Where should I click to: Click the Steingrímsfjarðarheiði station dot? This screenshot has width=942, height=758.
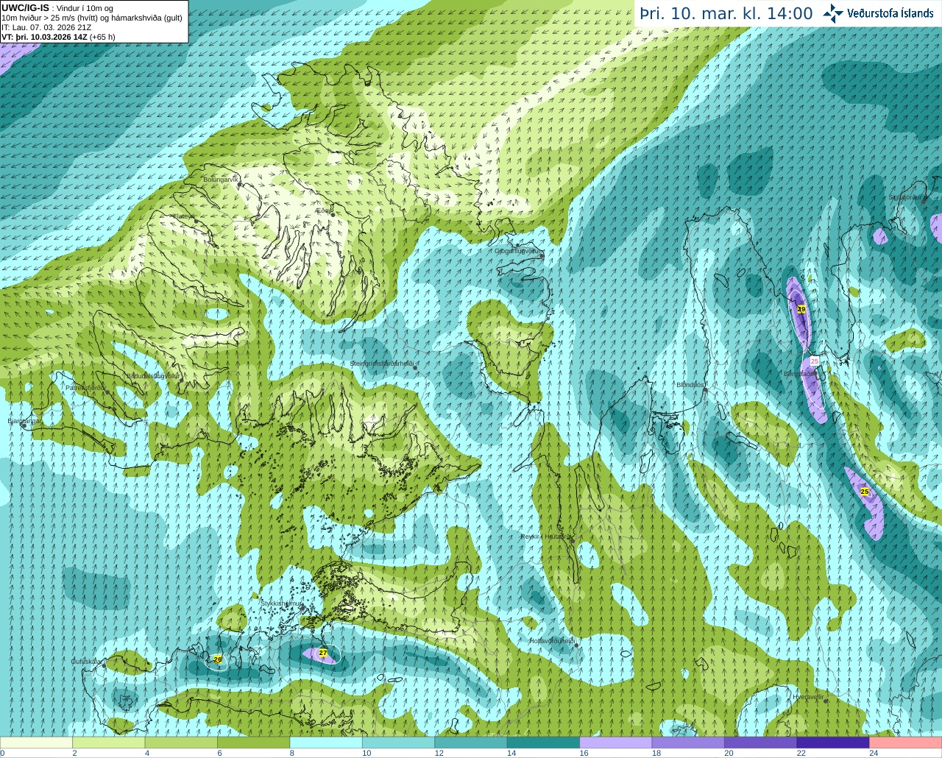(416, 366)
